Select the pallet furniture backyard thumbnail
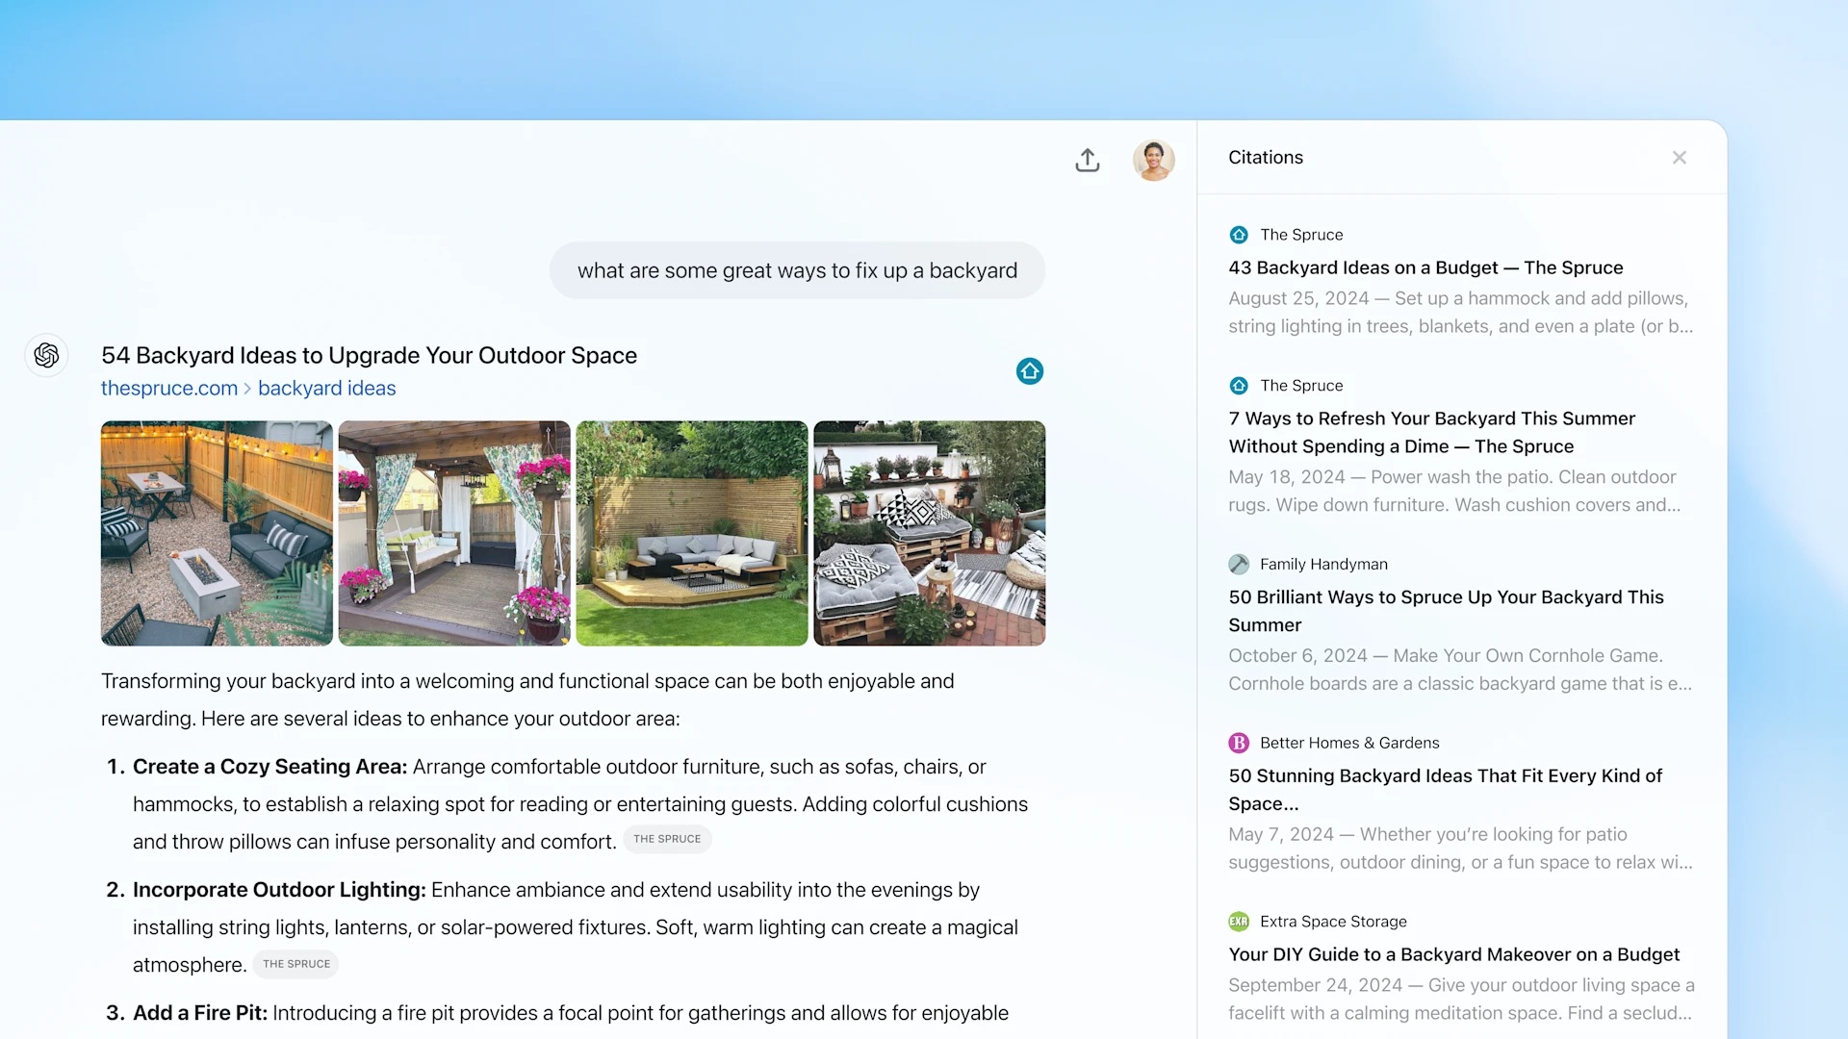This screenshot has width=1848, height=1039. 929,533
